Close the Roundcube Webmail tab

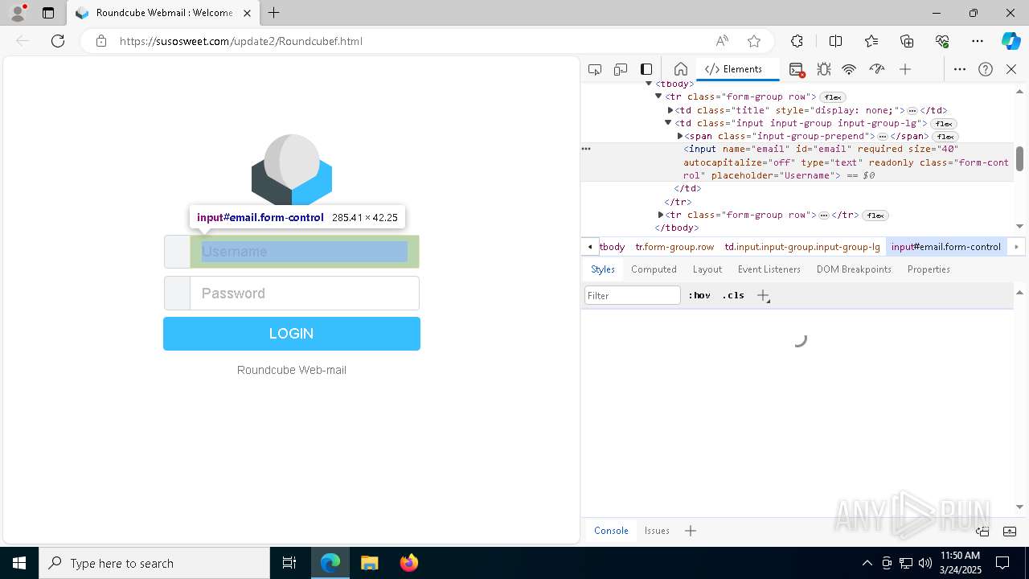click(x=247, y=13)
